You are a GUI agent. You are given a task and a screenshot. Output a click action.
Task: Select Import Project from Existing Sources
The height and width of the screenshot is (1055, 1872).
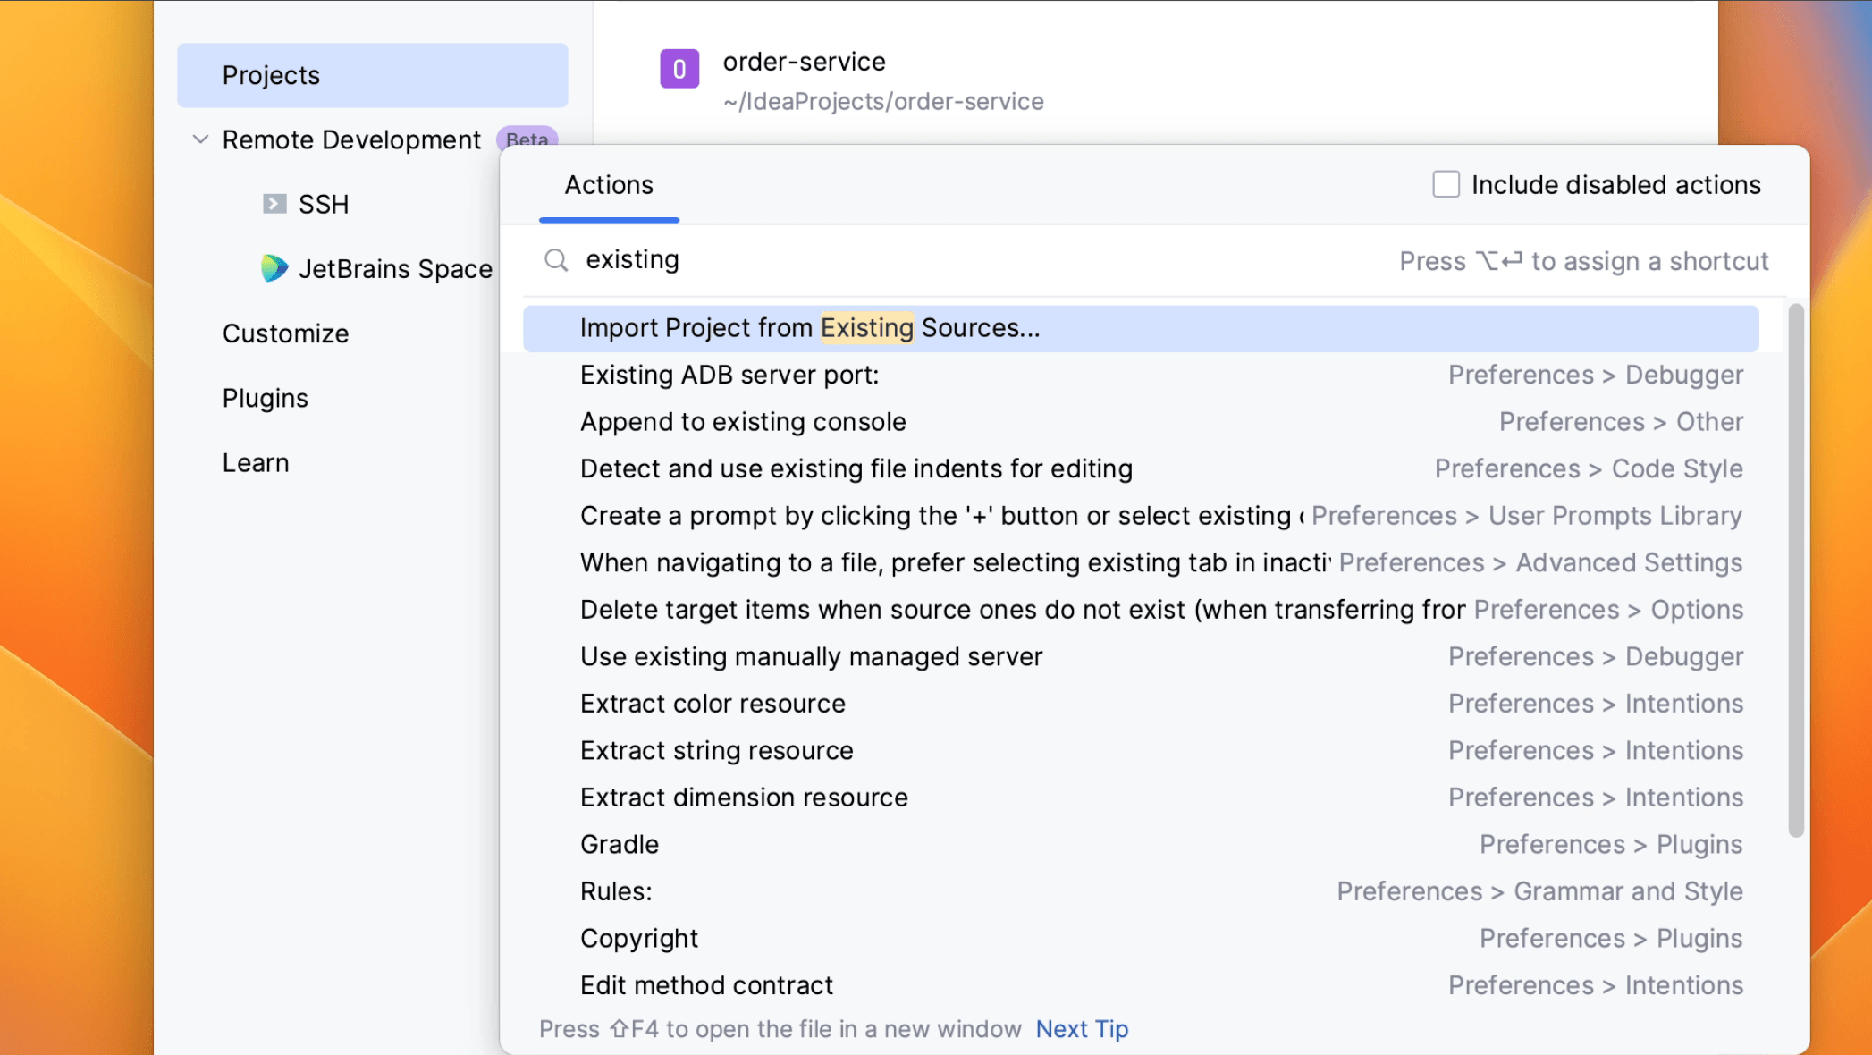click(x=809, y=327)
